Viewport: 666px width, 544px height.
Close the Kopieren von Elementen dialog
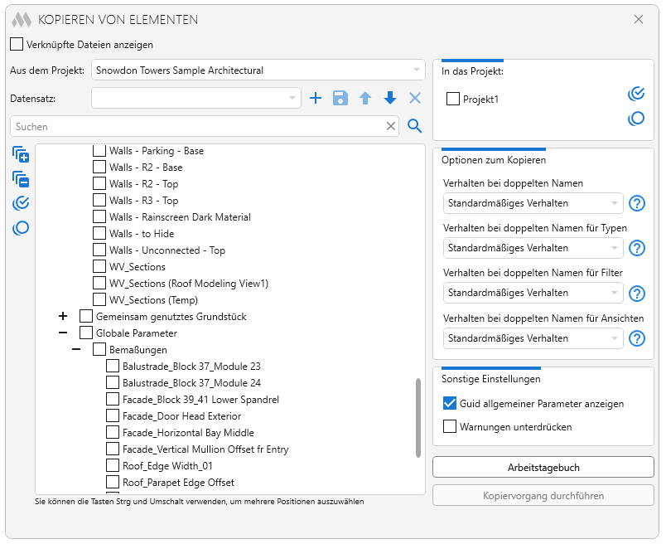coord(639,19)
